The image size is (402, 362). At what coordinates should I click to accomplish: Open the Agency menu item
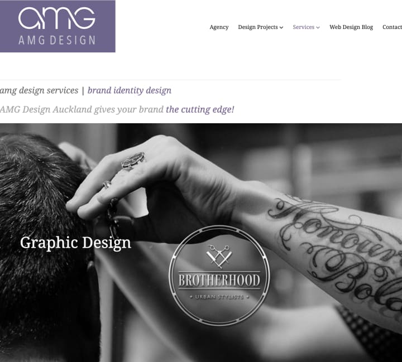coord(219,27)
